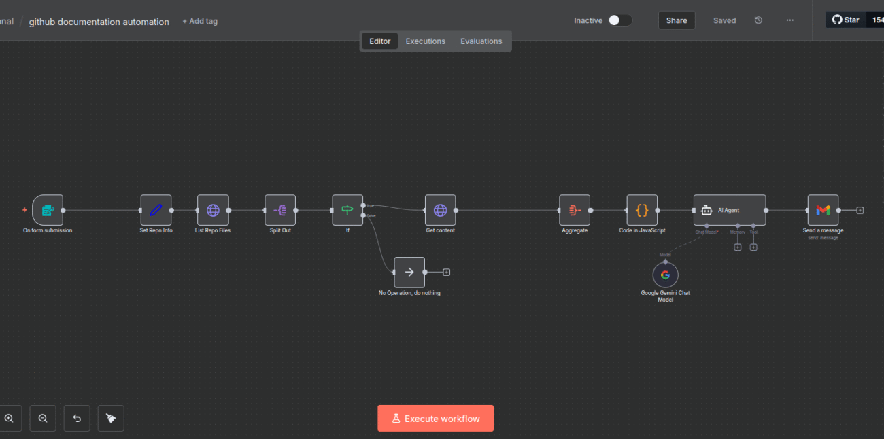This screenshot has height=439, width=884.
Task: Tidy up the canvas with the broom icon
Action: click(x=111, y=419)
